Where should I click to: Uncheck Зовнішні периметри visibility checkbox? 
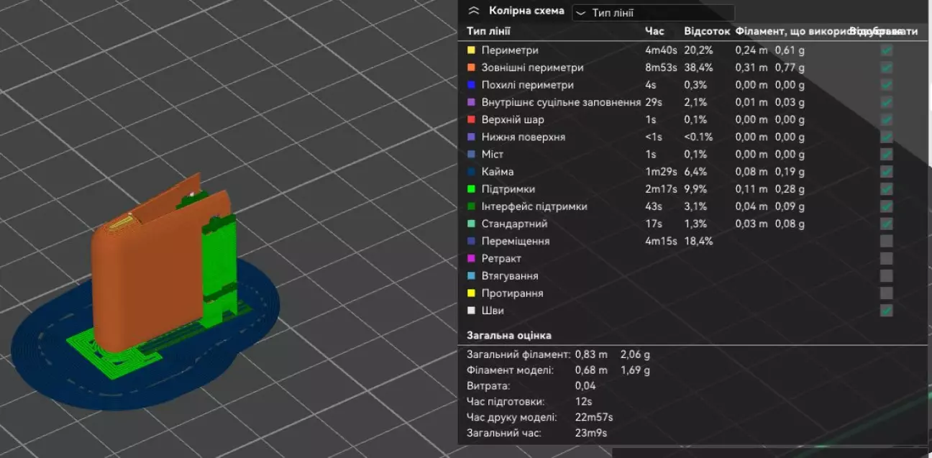click(x=887, y=68)
